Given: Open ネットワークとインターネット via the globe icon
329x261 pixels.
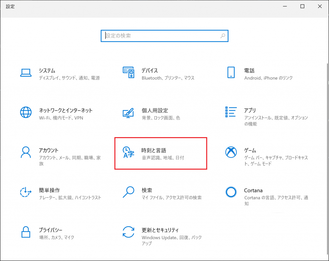Looking at the screenshot, I should click(25, 112).
